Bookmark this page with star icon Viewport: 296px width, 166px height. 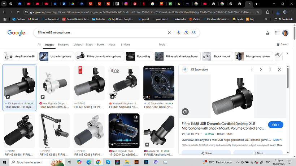(258, 12)
